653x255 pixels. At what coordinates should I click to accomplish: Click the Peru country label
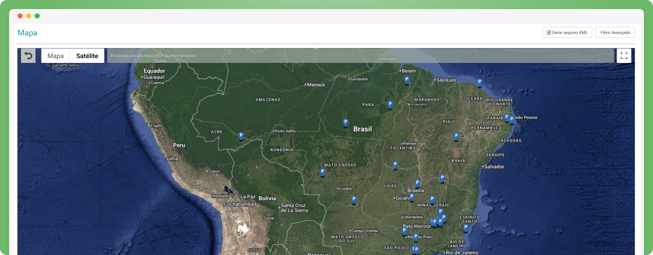179,146
